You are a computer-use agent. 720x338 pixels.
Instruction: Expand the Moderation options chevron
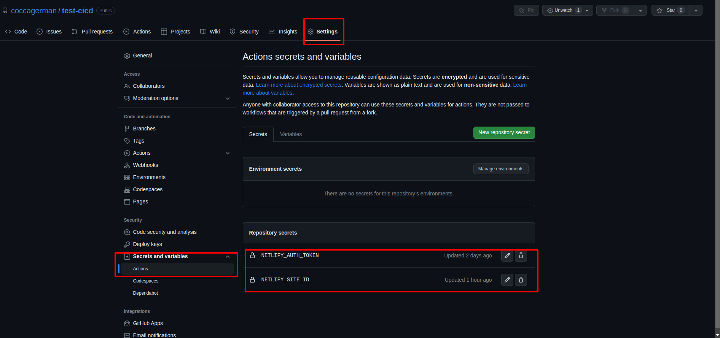(228, 98)
